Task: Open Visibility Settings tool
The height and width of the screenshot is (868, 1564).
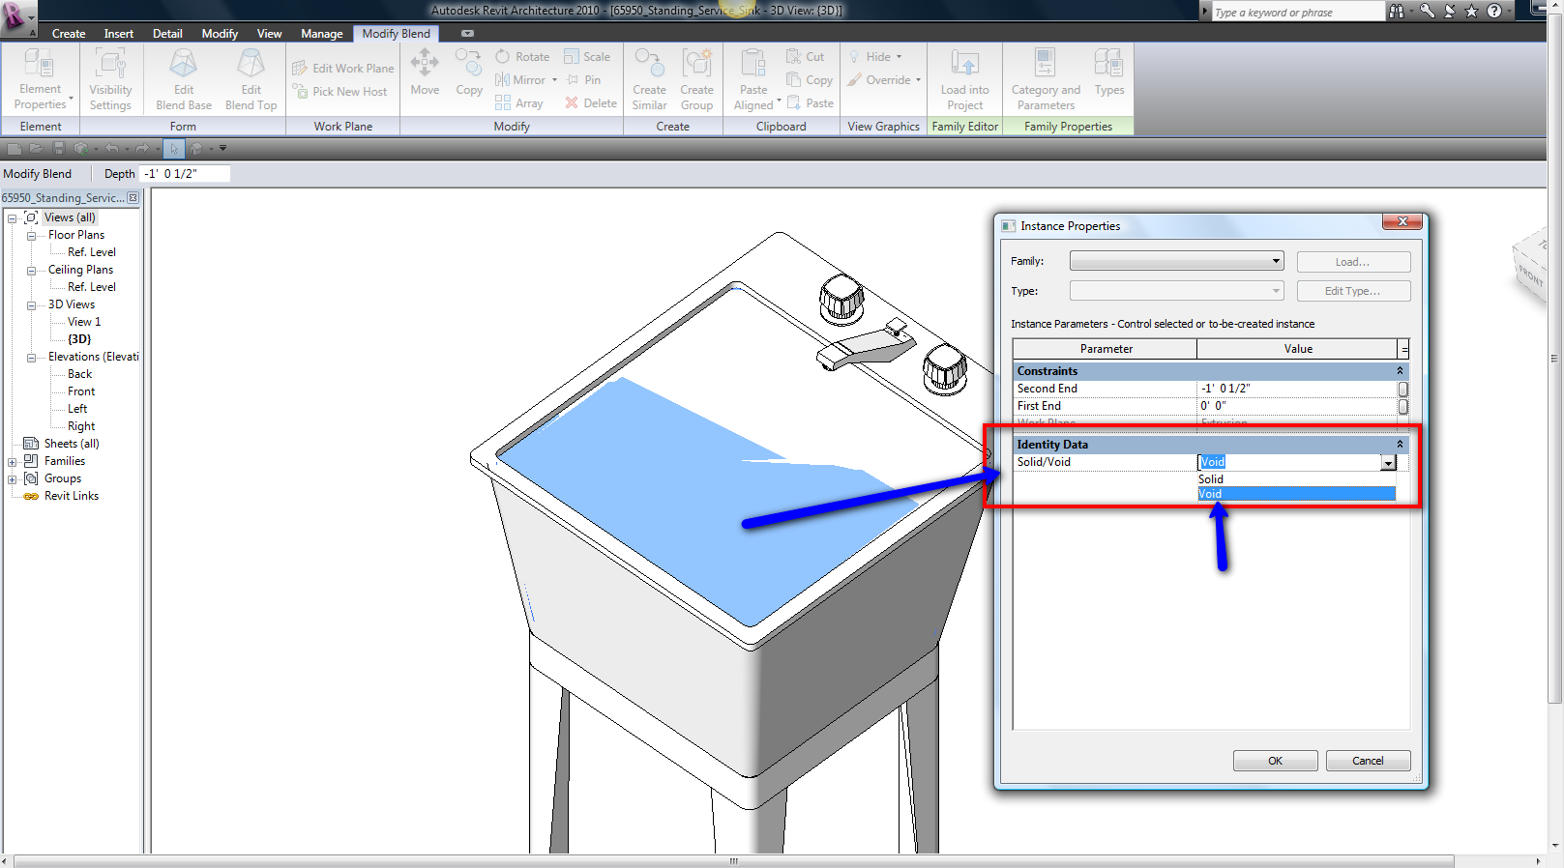Action: [x=110, y=80]
